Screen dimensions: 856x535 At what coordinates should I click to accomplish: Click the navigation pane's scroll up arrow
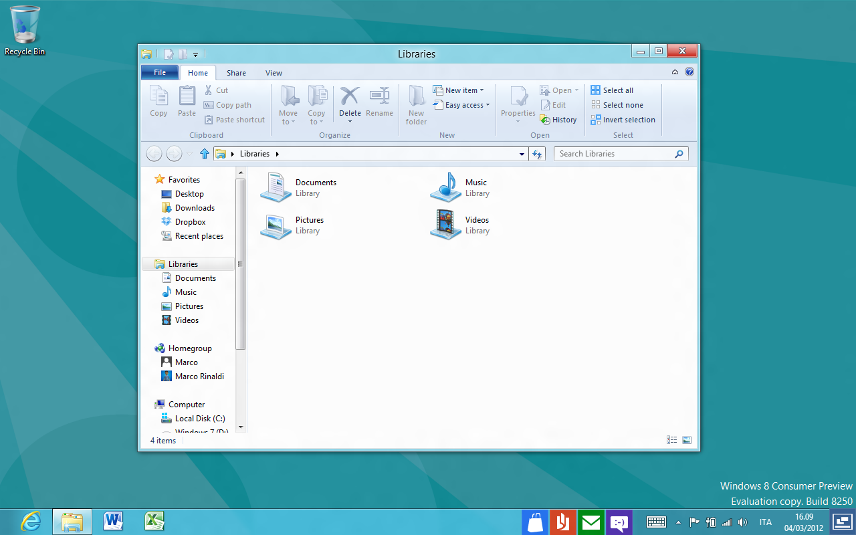coord(241,173)
